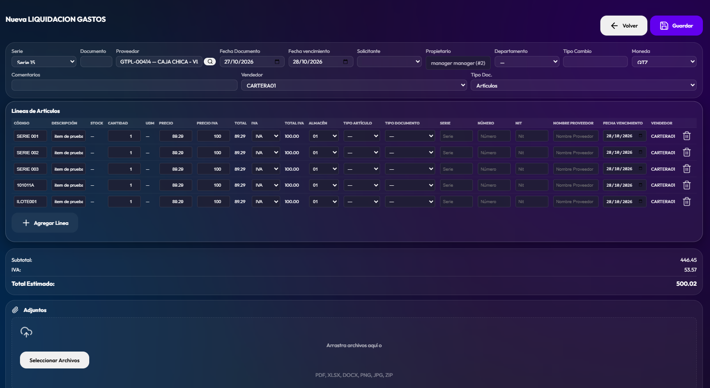Change Tipo Doc. Artículos dropdown

(583, 85)
